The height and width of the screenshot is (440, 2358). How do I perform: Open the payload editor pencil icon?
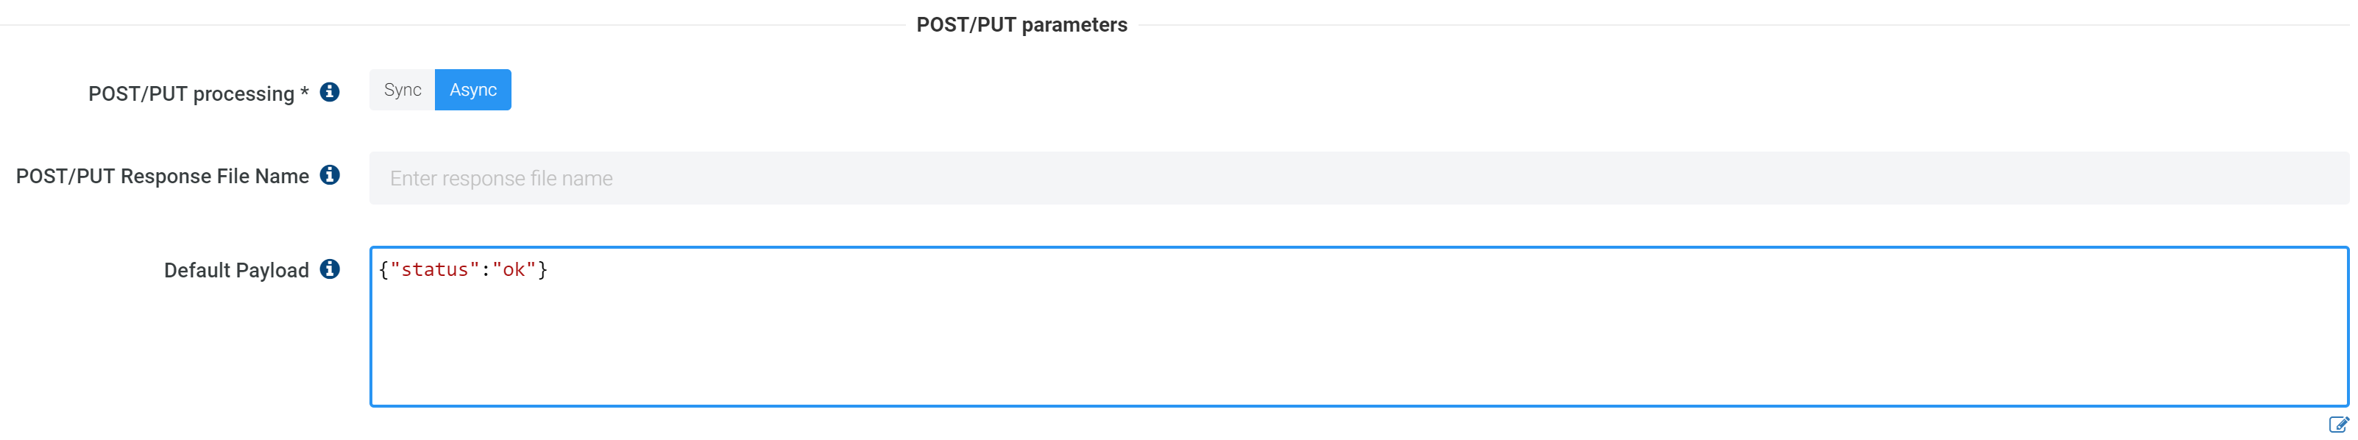[2337, 425]
